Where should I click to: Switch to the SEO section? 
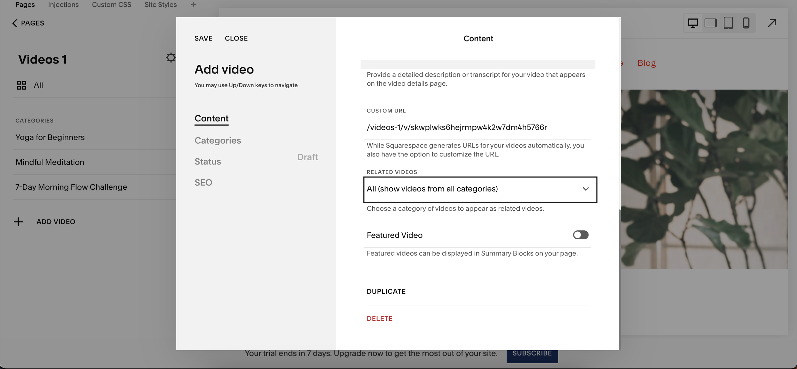tap(203, 183)
